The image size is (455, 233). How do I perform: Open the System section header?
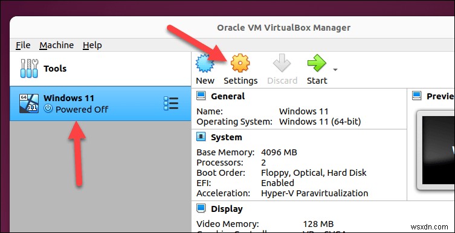[x=227, y=137]
